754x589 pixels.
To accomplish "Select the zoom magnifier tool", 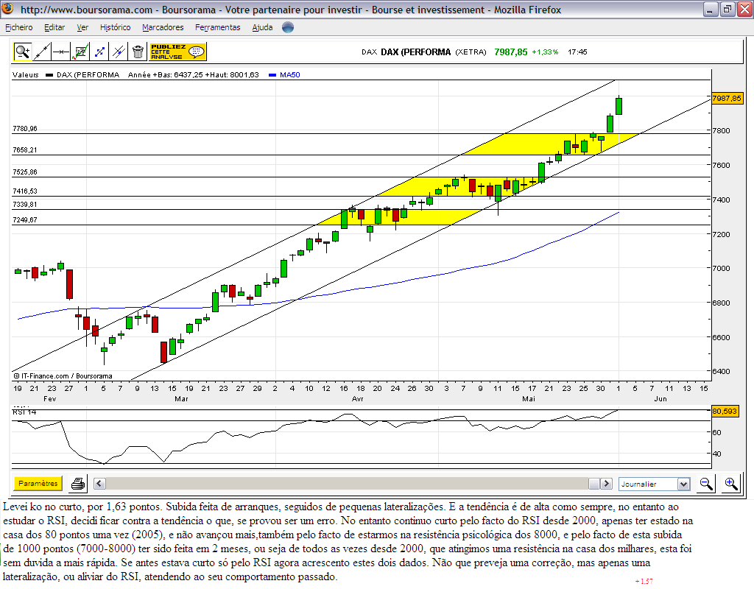I will [22, 52].
